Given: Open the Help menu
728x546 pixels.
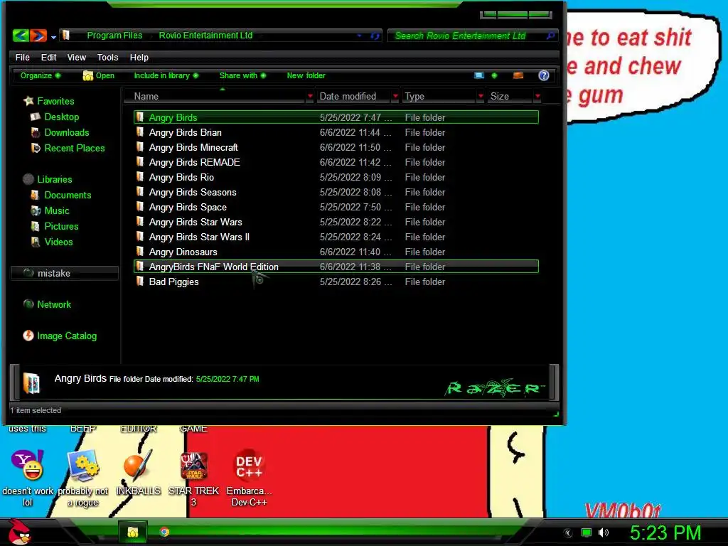Looking at the screenshot, I should (139, 57).
